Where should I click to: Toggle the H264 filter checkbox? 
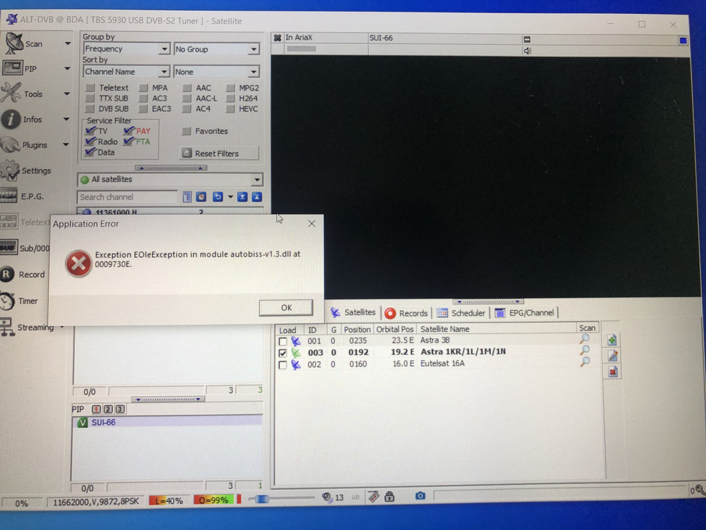pyautogui.click(x=230, y=98)
